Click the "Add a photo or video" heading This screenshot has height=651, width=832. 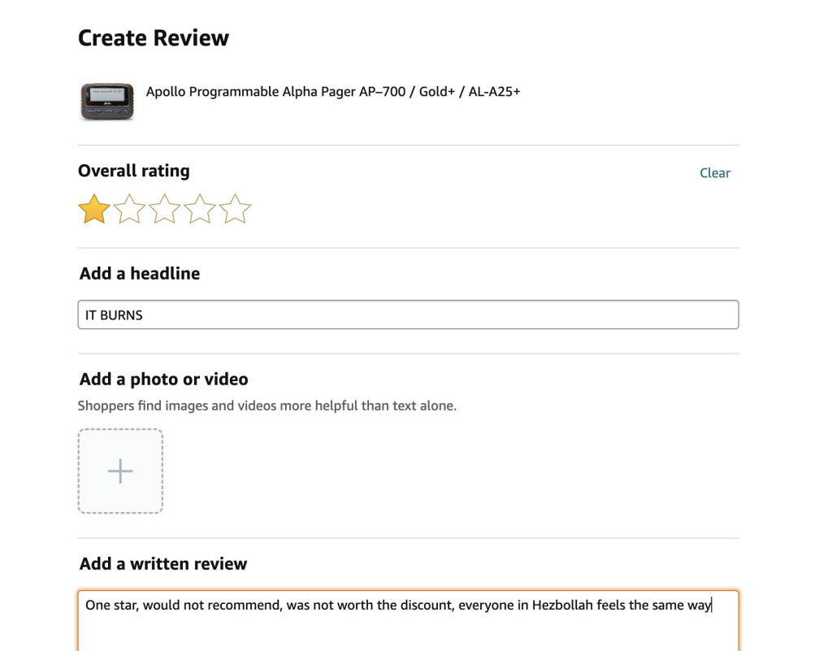pyautogui.click(x=164, y=380)
